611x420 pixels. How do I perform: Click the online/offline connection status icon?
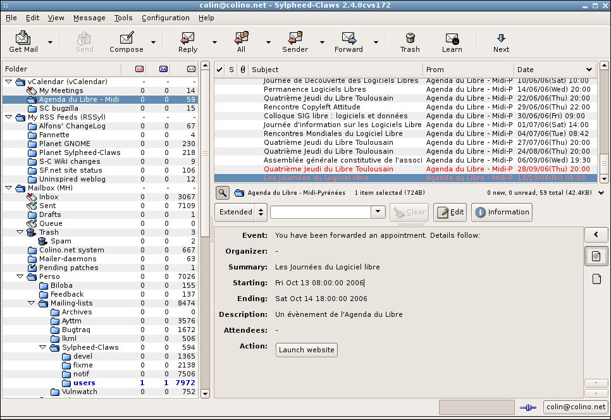point(528,407)
